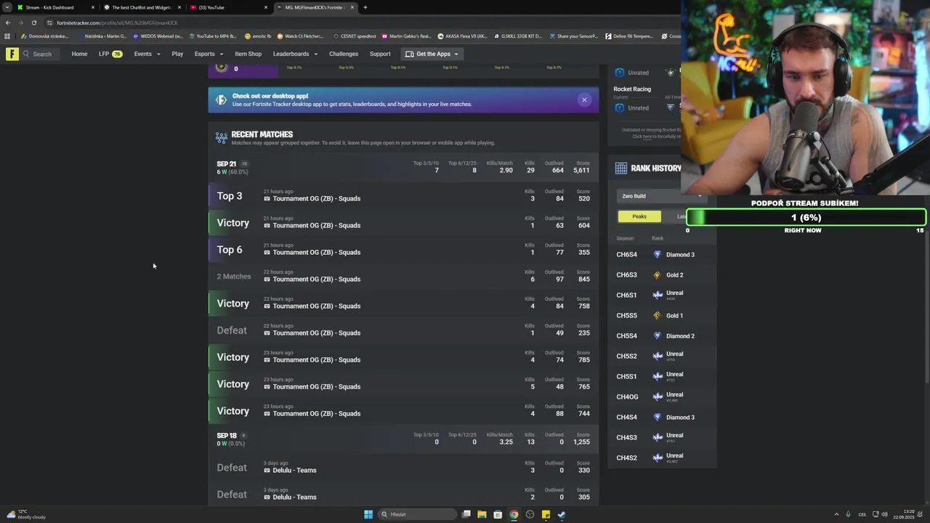Open the microphone tray icon
The height and width of the screenshot is (523, 930).
(x=848, y=515)
